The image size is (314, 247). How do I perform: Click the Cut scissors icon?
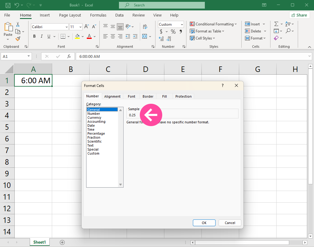tap(18, 24)
